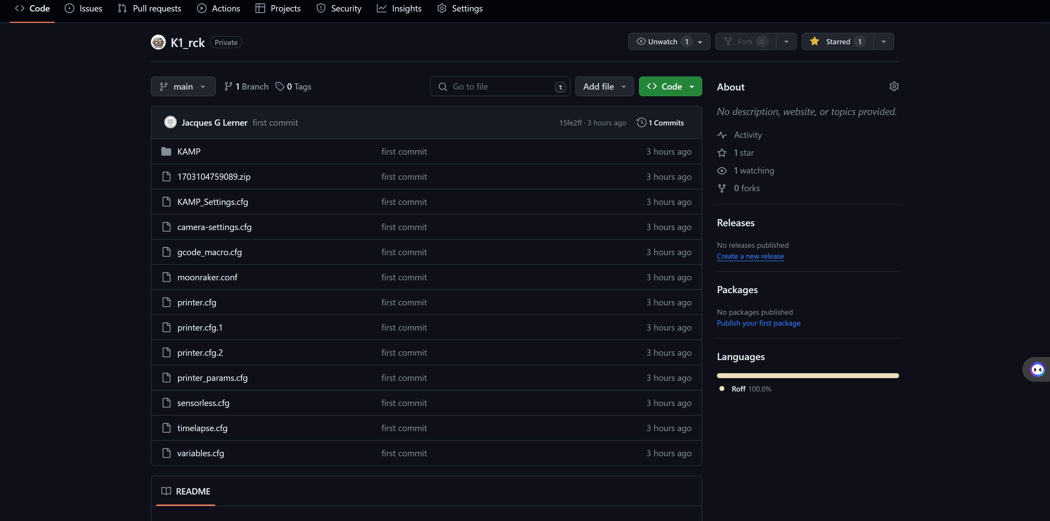Viewport: 1050px width, 521px height.
Task: View the 1 Branch link
Action: pos(247,86)
